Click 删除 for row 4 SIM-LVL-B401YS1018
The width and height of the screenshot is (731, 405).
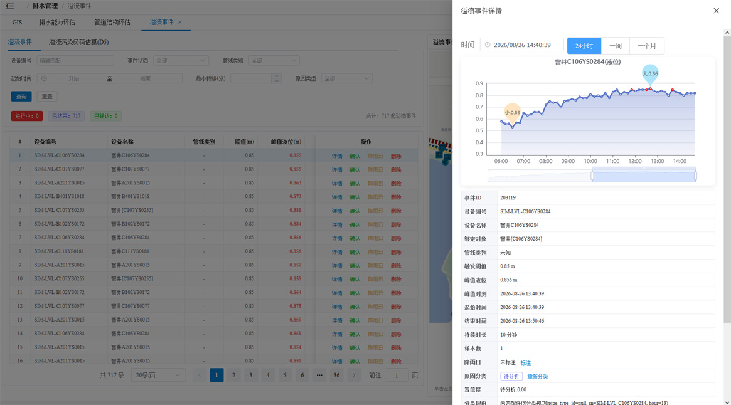[x=396, y=197]
